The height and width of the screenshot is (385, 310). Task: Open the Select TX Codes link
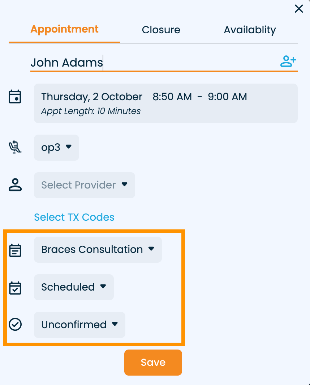(x=74, y=217)
